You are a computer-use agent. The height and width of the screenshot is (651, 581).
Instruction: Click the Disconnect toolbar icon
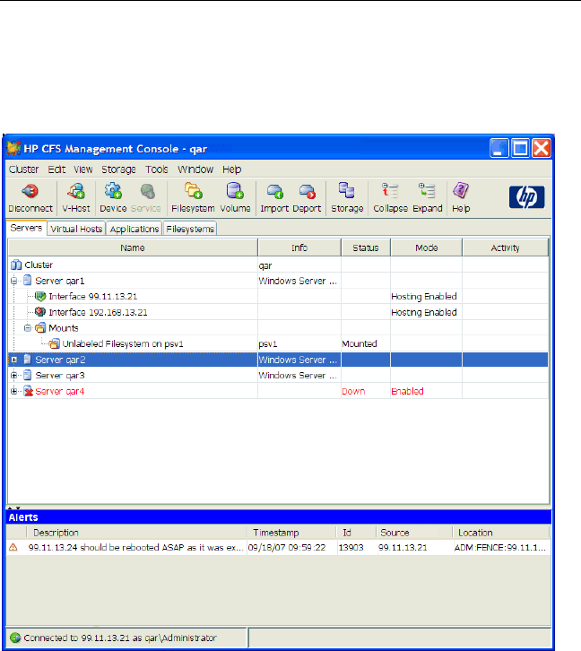(x=29, y=191)
